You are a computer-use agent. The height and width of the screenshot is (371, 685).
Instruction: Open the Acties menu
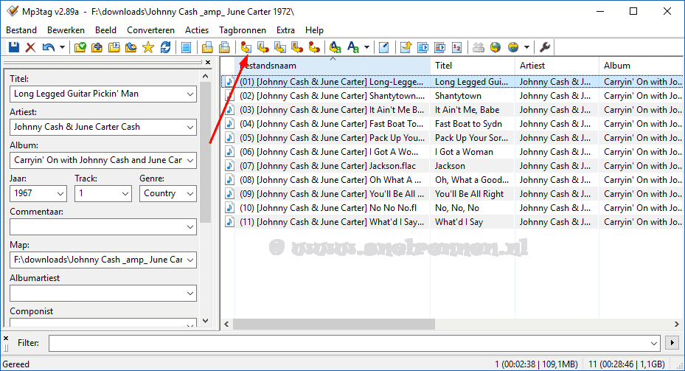pyautogui.click(x=197, y=30)
